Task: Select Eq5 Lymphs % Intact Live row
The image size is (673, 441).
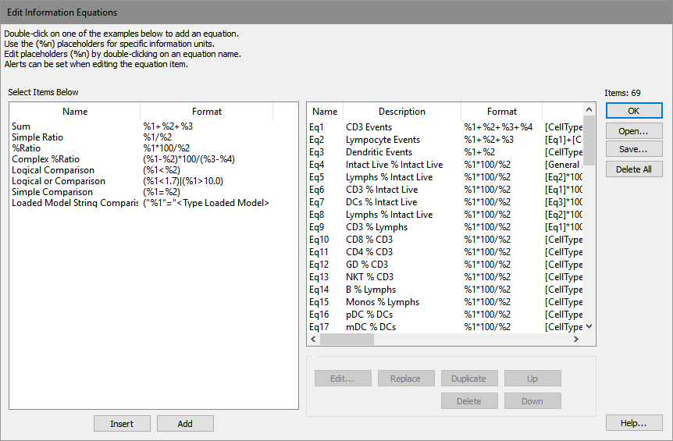Action: (x=389, y=177)
